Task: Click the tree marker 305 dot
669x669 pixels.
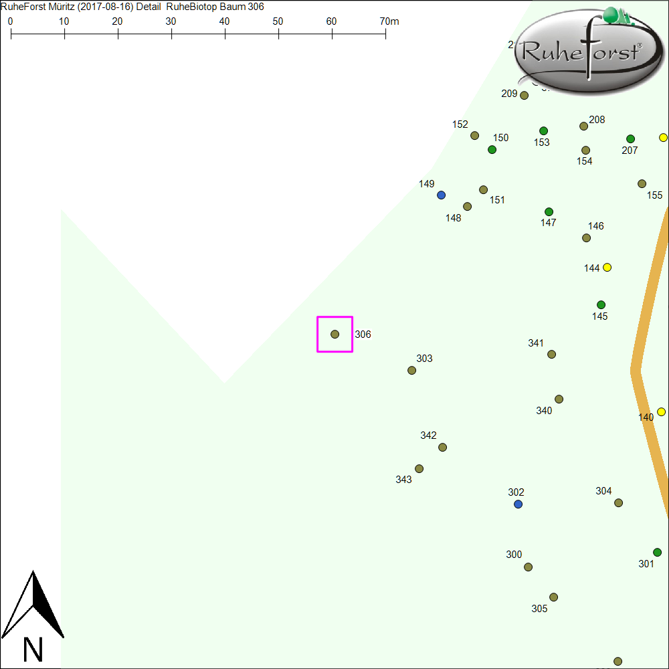Action: pos(553,597)
